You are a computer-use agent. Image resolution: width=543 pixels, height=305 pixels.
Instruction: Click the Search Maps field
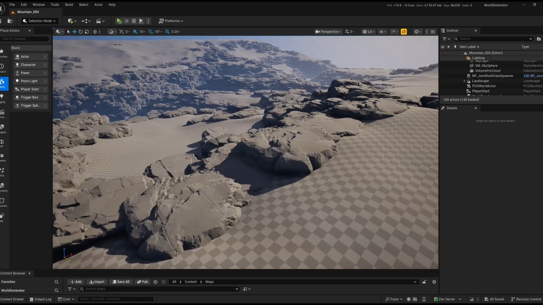[160, 289]
